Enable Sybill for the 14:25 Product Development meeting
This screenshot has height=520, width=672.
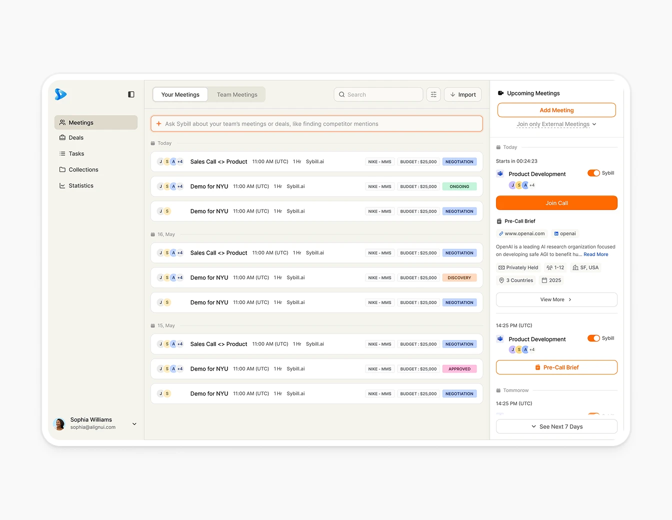593,338
